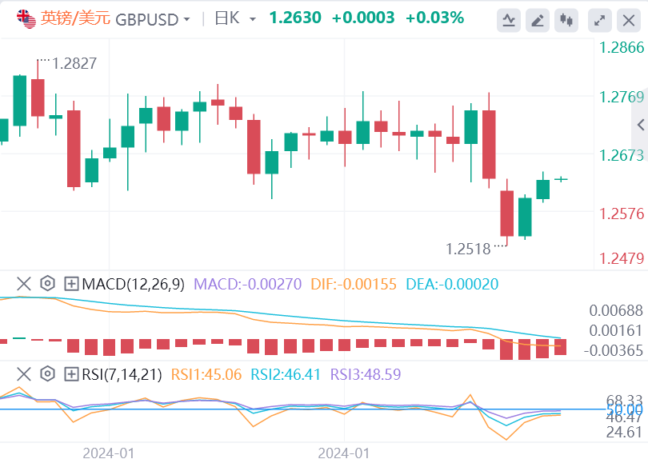Open RSI indicator settings hexagon icon

coord(47,373)
